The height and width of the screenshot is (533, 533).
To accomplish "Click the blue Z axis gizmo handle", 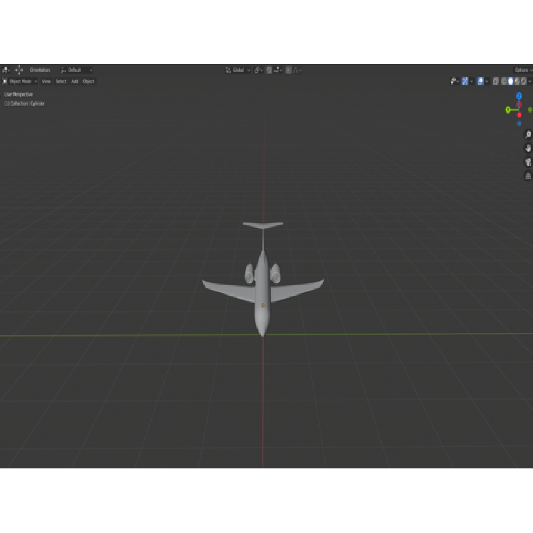I will (x=519, y=96).
